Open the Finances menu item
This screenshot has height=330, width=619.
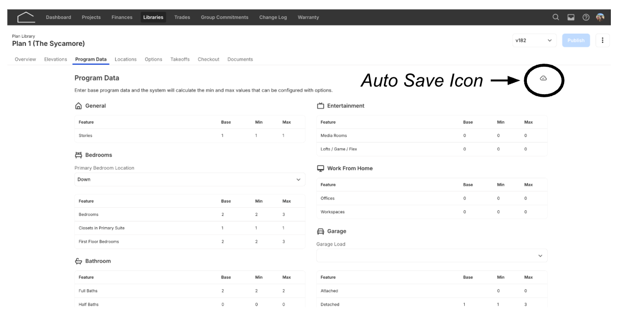[x=122, y=17]
